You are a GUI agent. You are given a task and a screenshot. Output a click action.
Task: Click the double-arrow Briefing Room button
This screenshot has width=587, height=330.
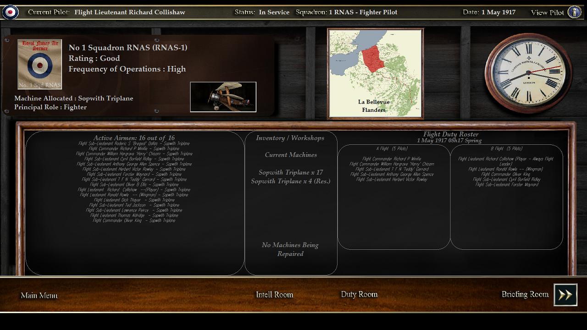click(x=565, y=295)
